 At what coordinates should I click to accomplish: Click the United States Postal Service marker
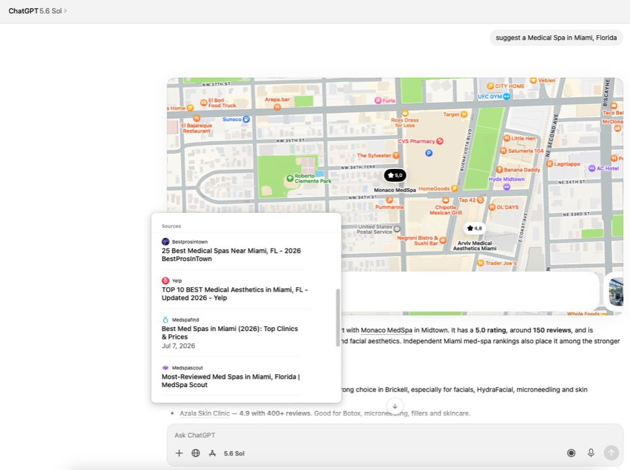pos(396,229)
